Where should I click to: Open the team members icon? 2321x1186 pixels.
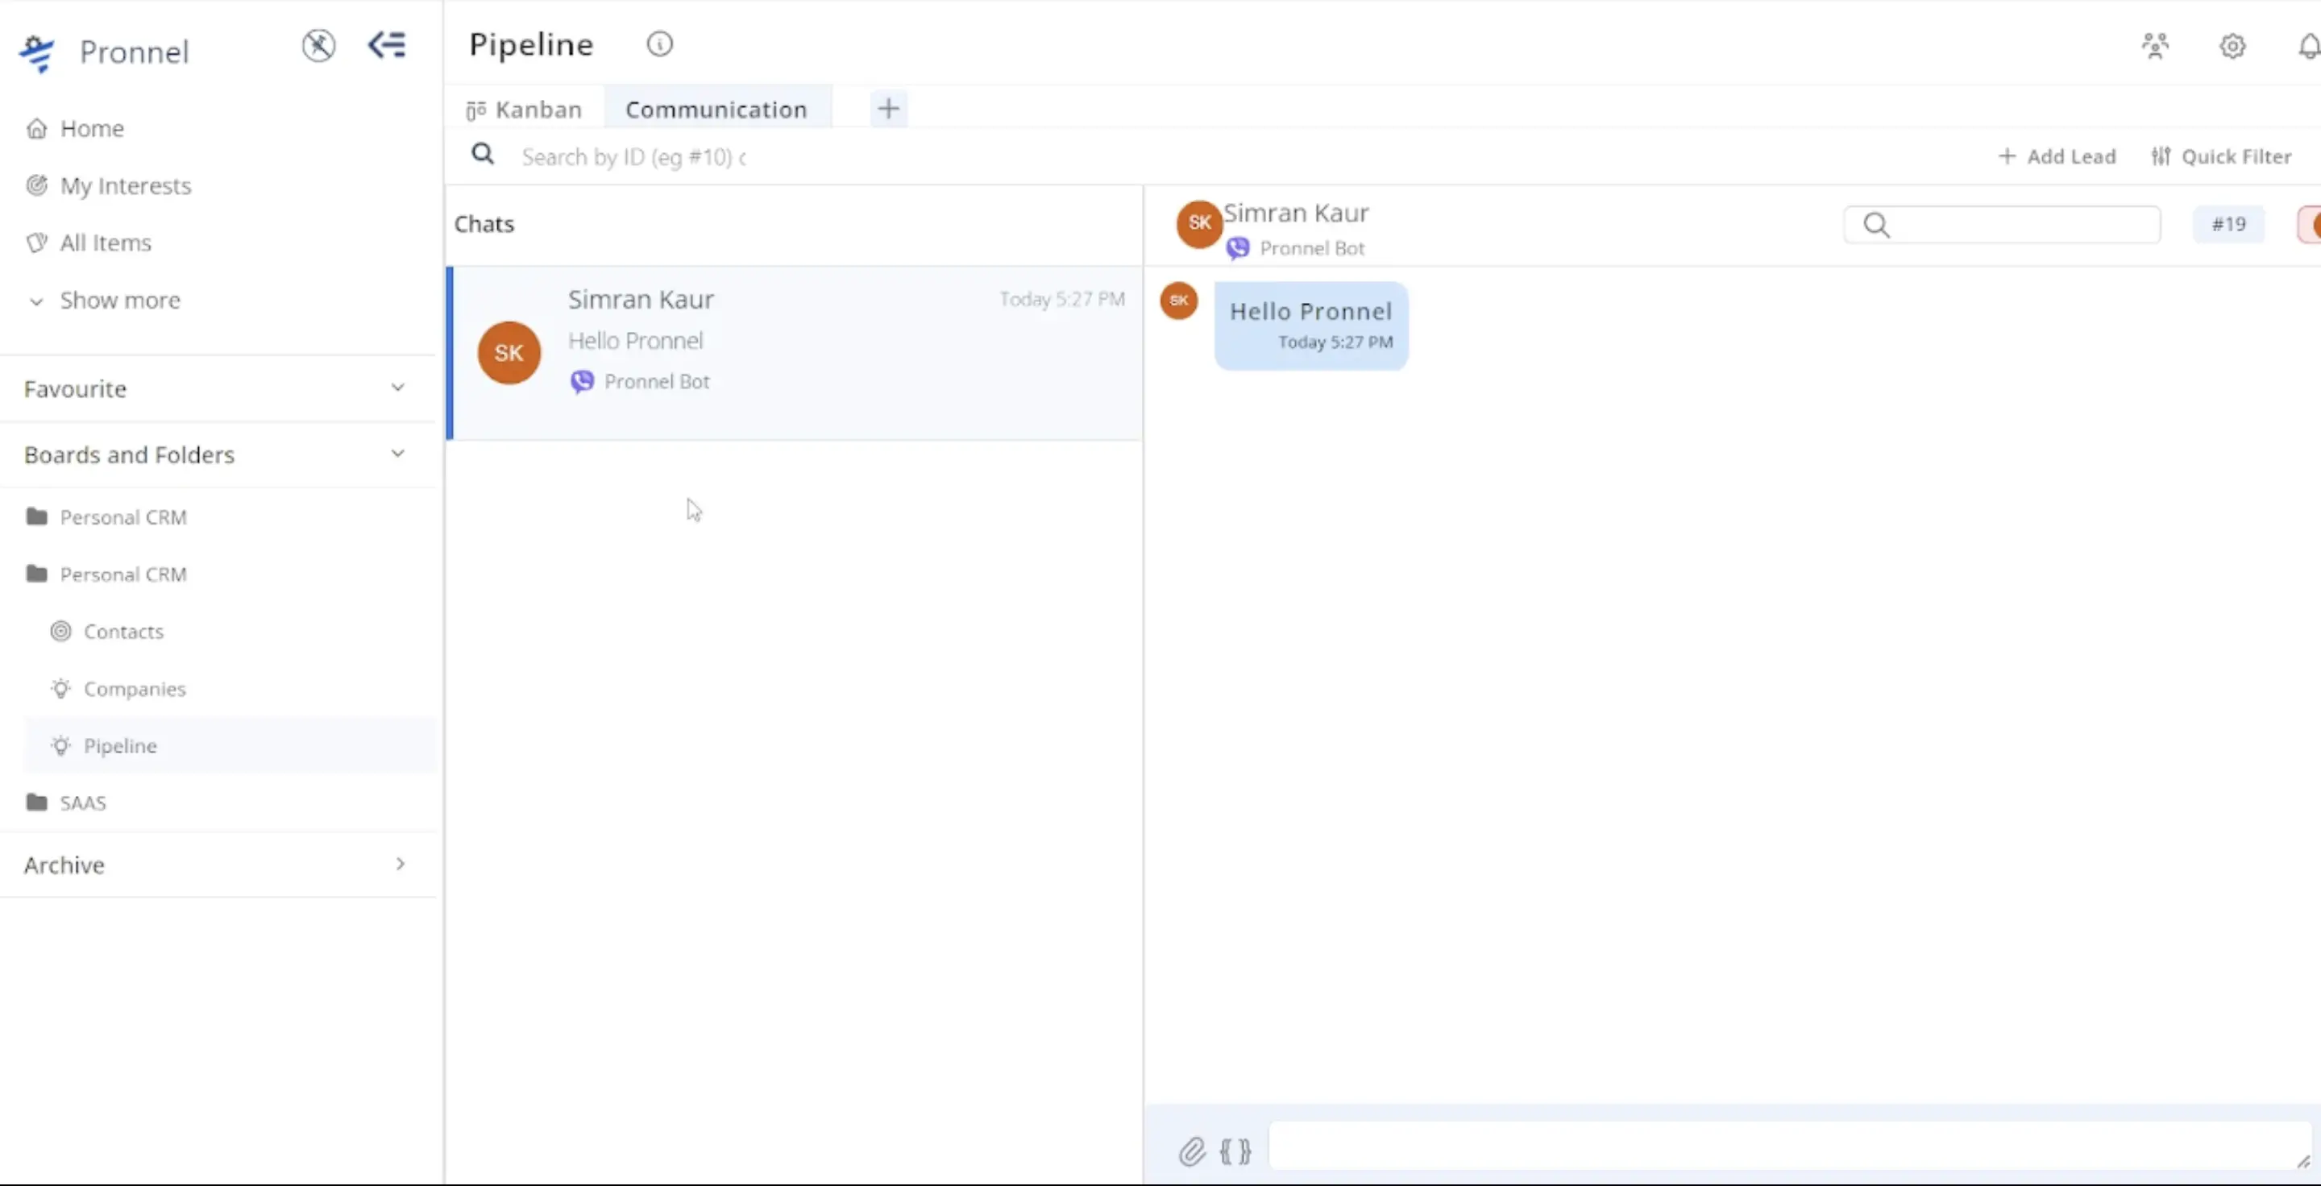point(2155,46)
